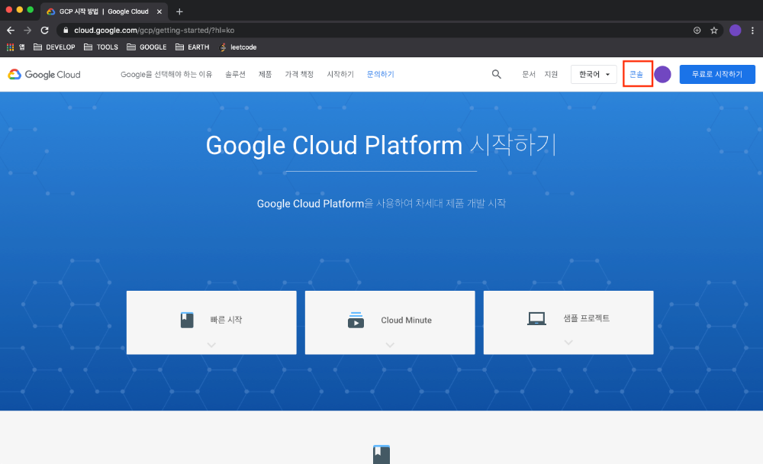
Task: Open the 한국어 language dropdown
Action: [x=594, y=75]
